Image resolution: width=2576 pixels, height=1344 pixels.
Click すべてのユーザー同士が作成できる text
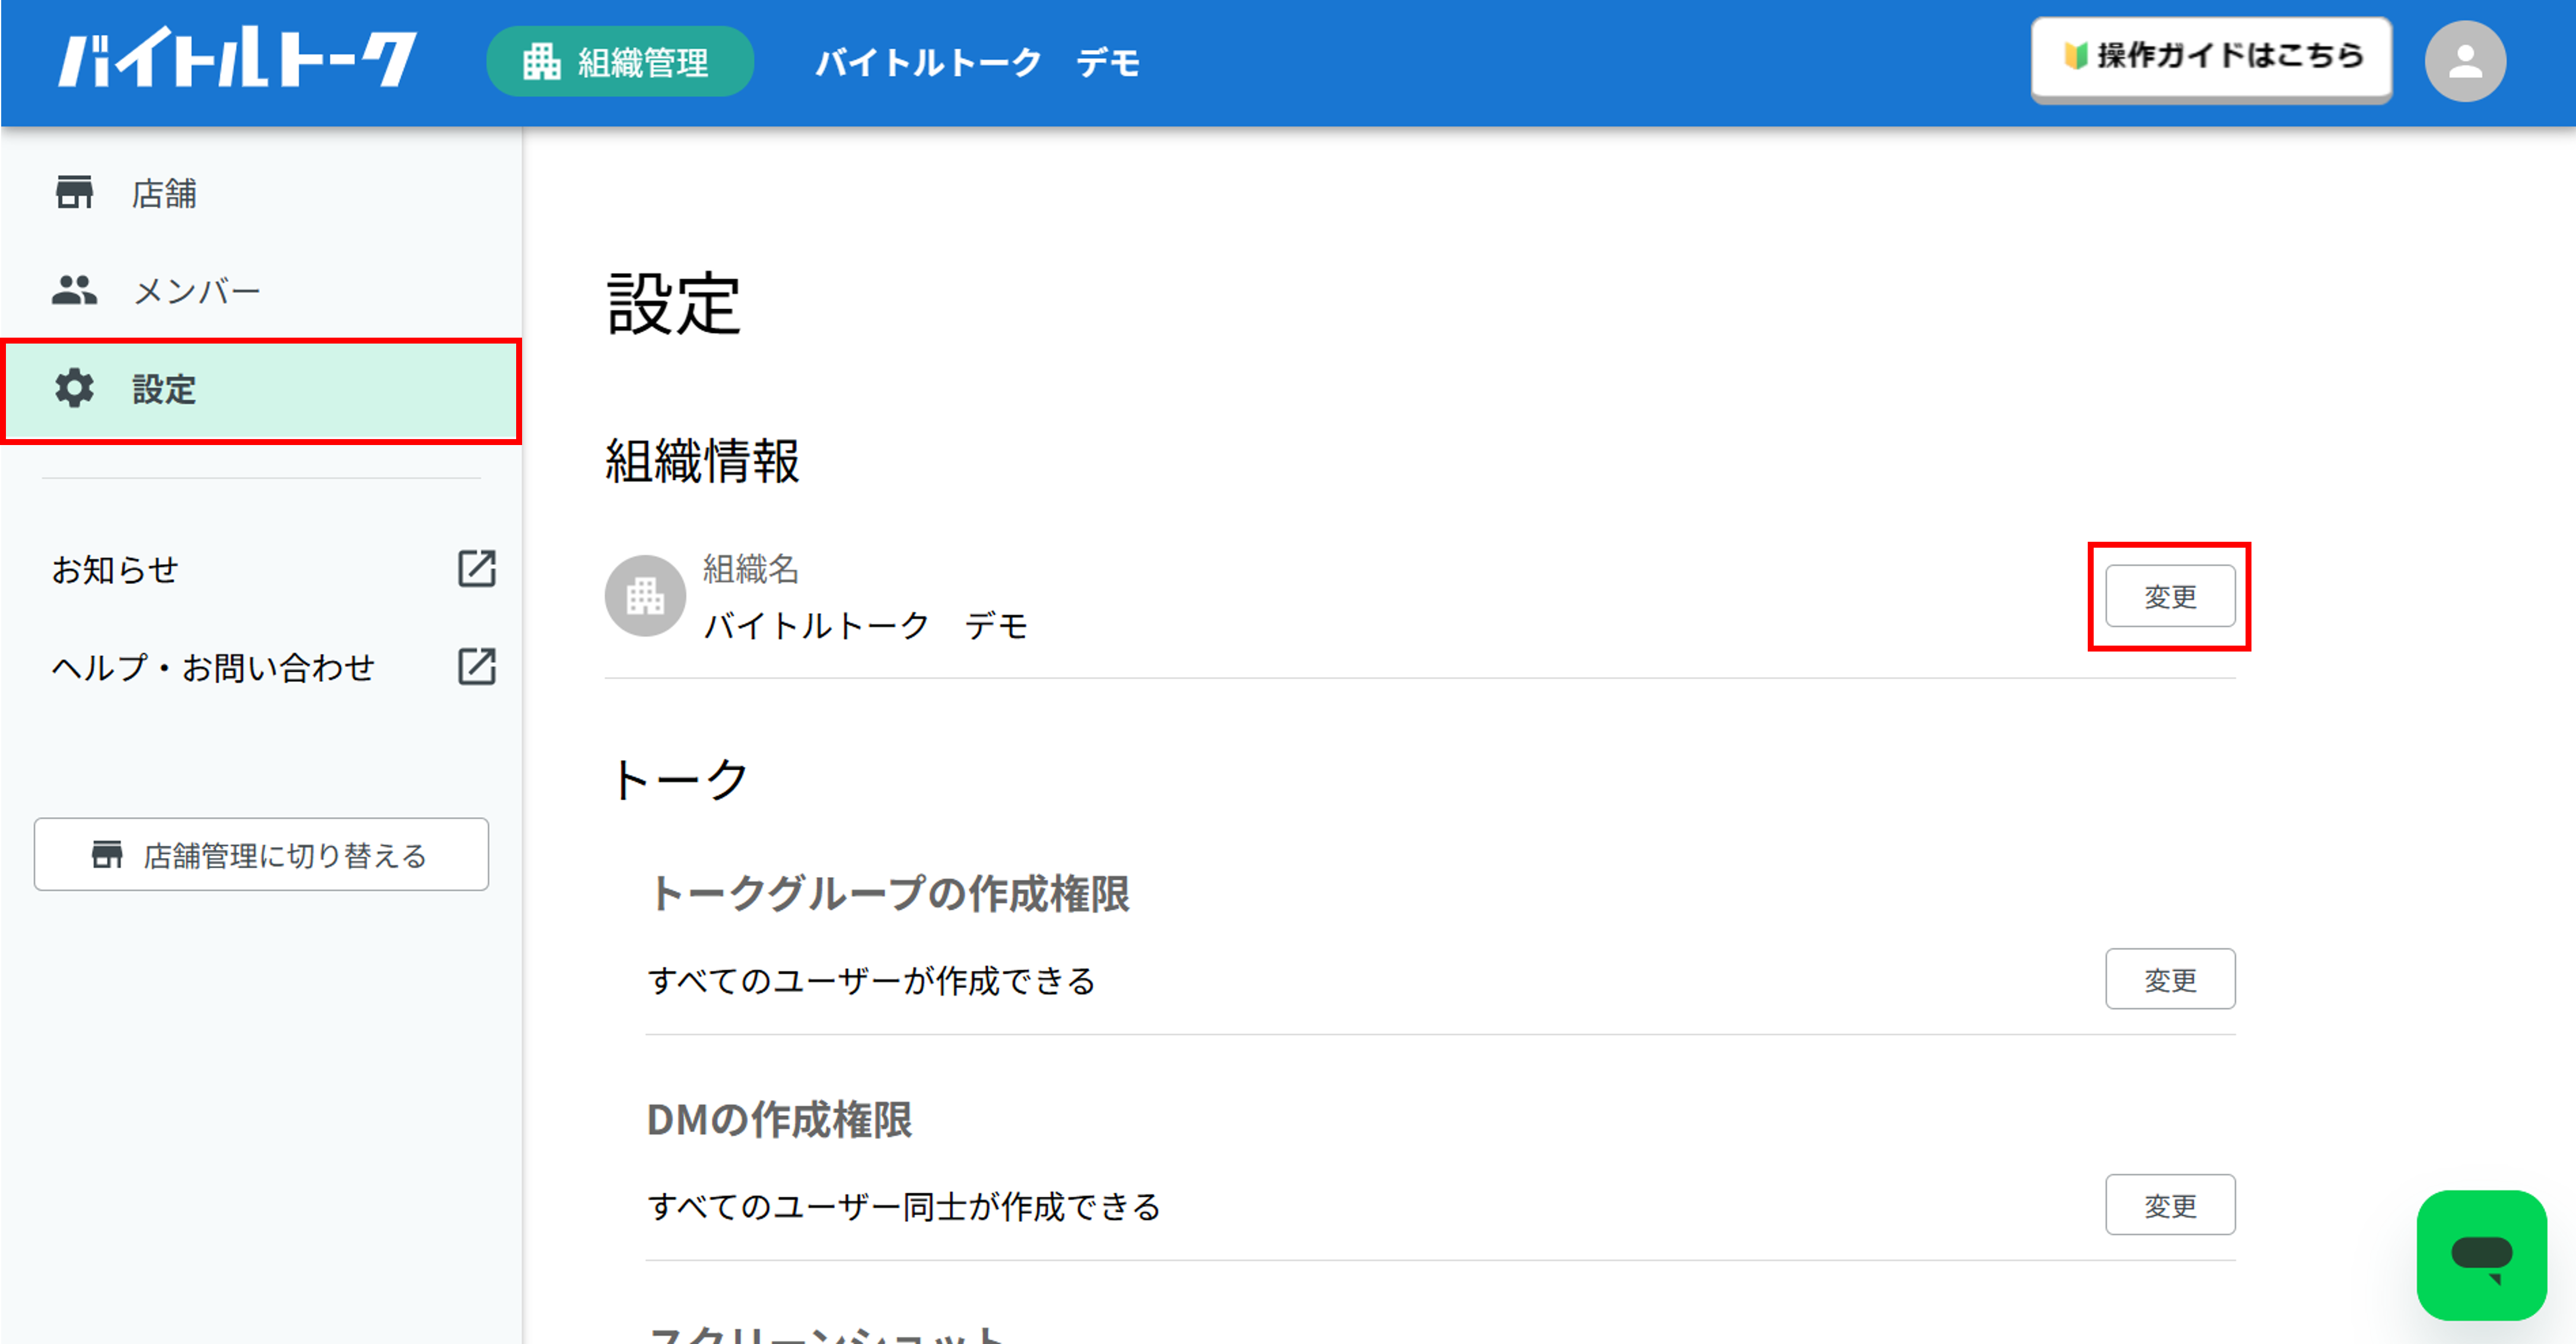click(904, 1207)
